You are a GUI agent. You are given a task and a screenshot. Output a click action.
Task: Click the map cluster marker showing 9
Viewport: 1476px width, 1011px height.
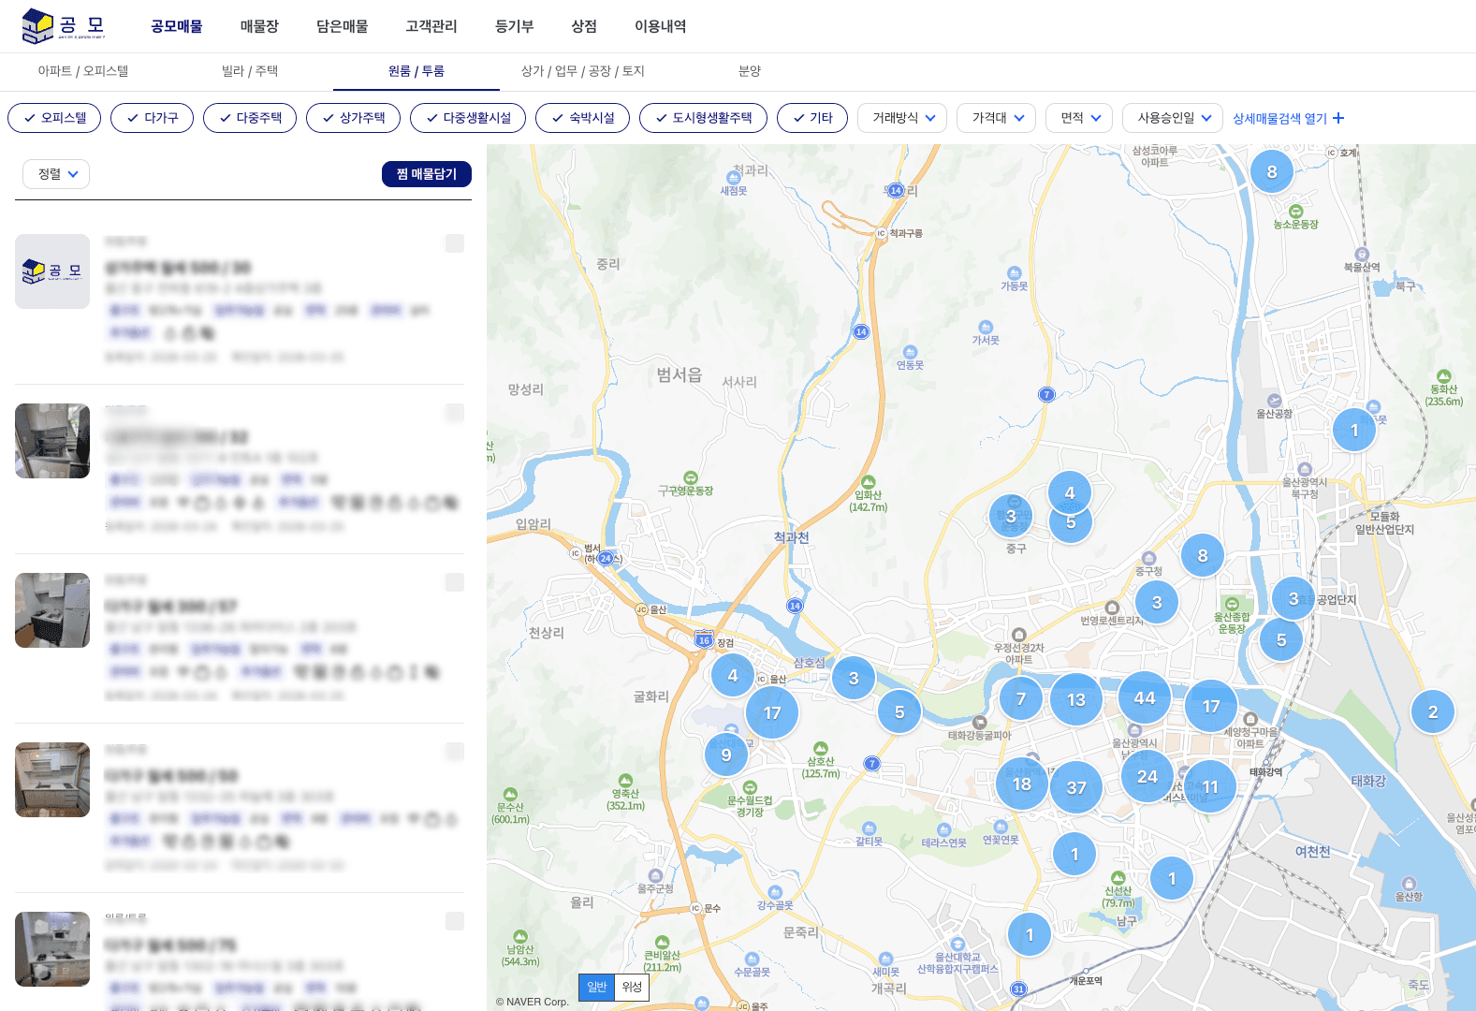pos(726,755)
